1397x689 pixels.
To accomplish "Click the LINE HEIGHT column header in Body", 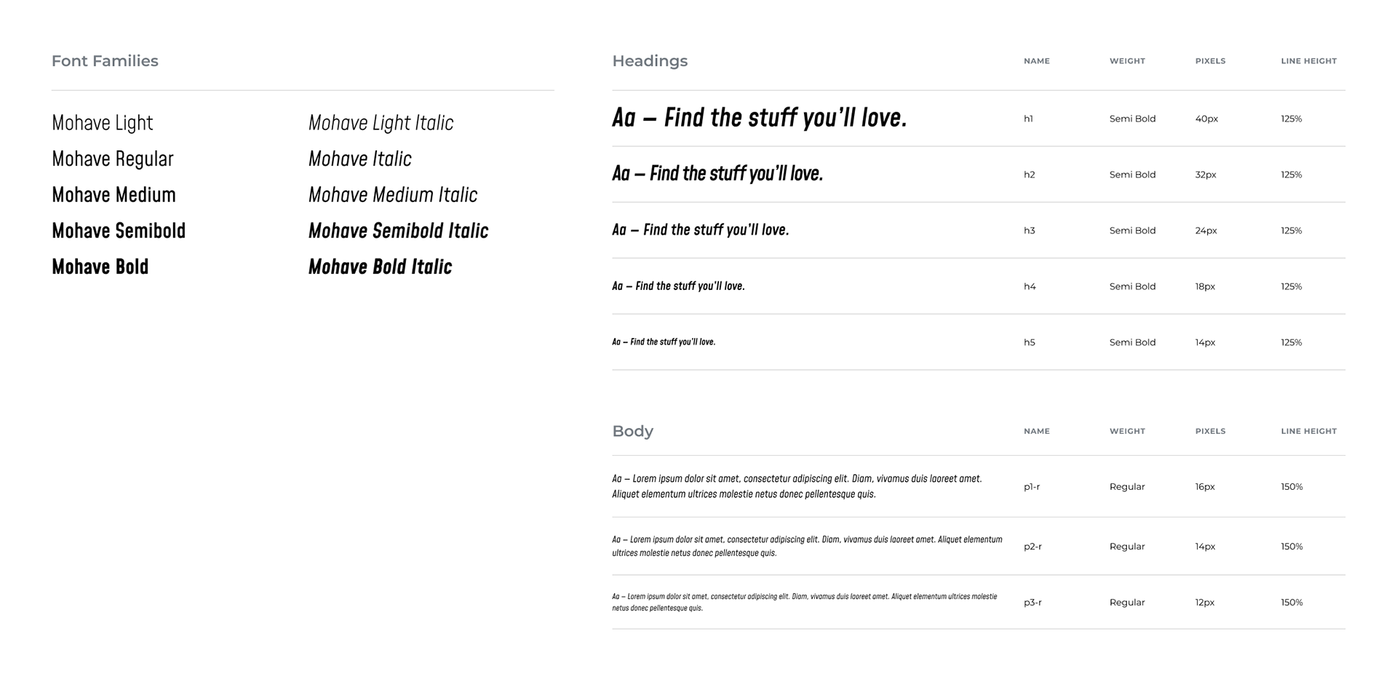I will [x=1309, y=431].
